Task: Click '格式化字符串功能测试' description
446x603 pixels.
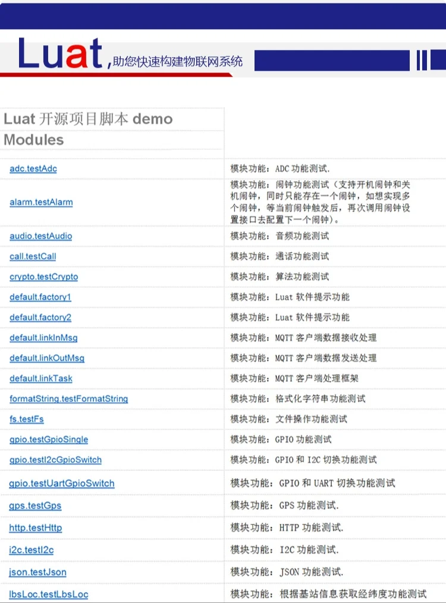Action: click(321, 399)
